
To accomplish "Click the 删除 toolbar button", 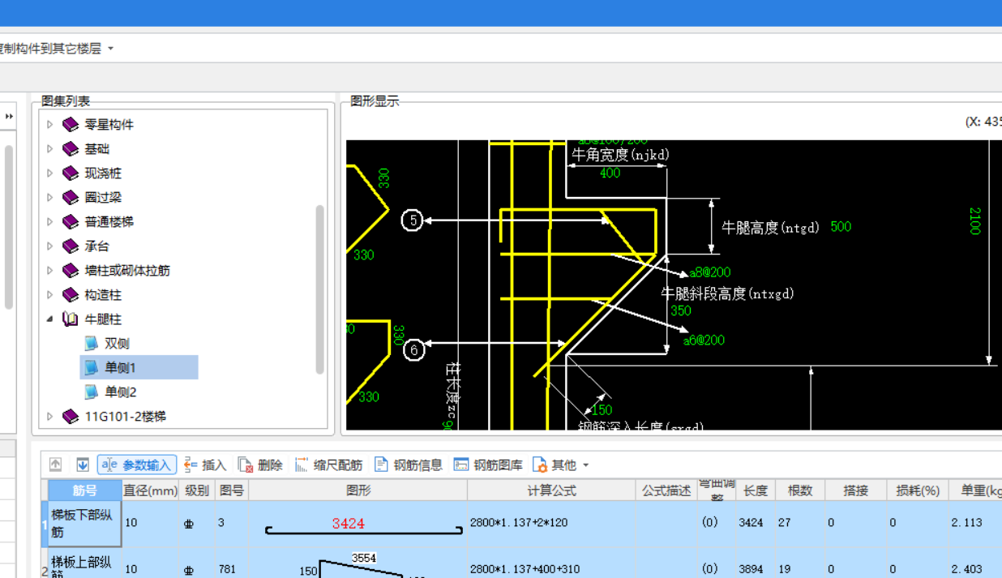I will point(260,465).
